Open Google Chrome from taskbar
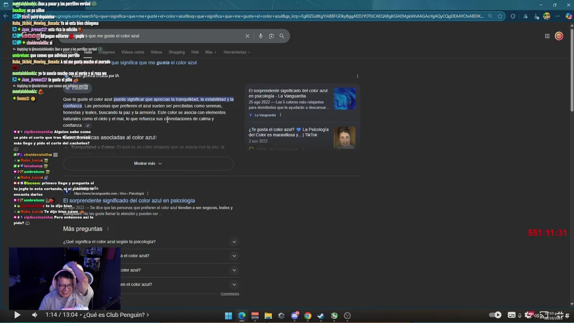The height and width of the screenshot is (323, 574). [x=308, y=316]
